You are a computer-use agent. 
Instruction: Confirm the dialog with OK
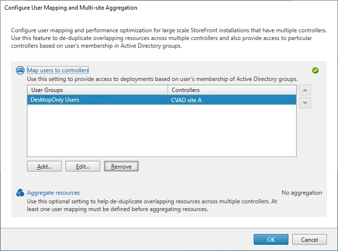[271, 239]
